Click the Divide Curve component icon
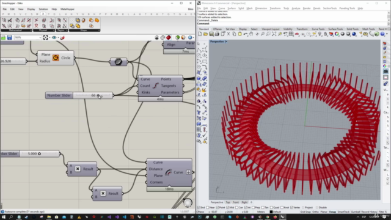391x220 pixels. 156,86
